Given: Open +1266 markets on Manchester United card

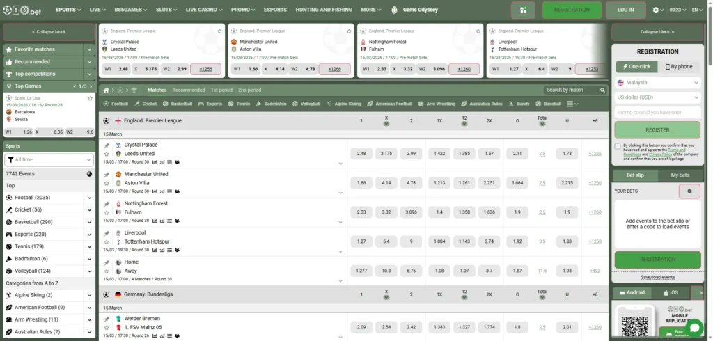Looking at the screenshot, I should (334, 69).
